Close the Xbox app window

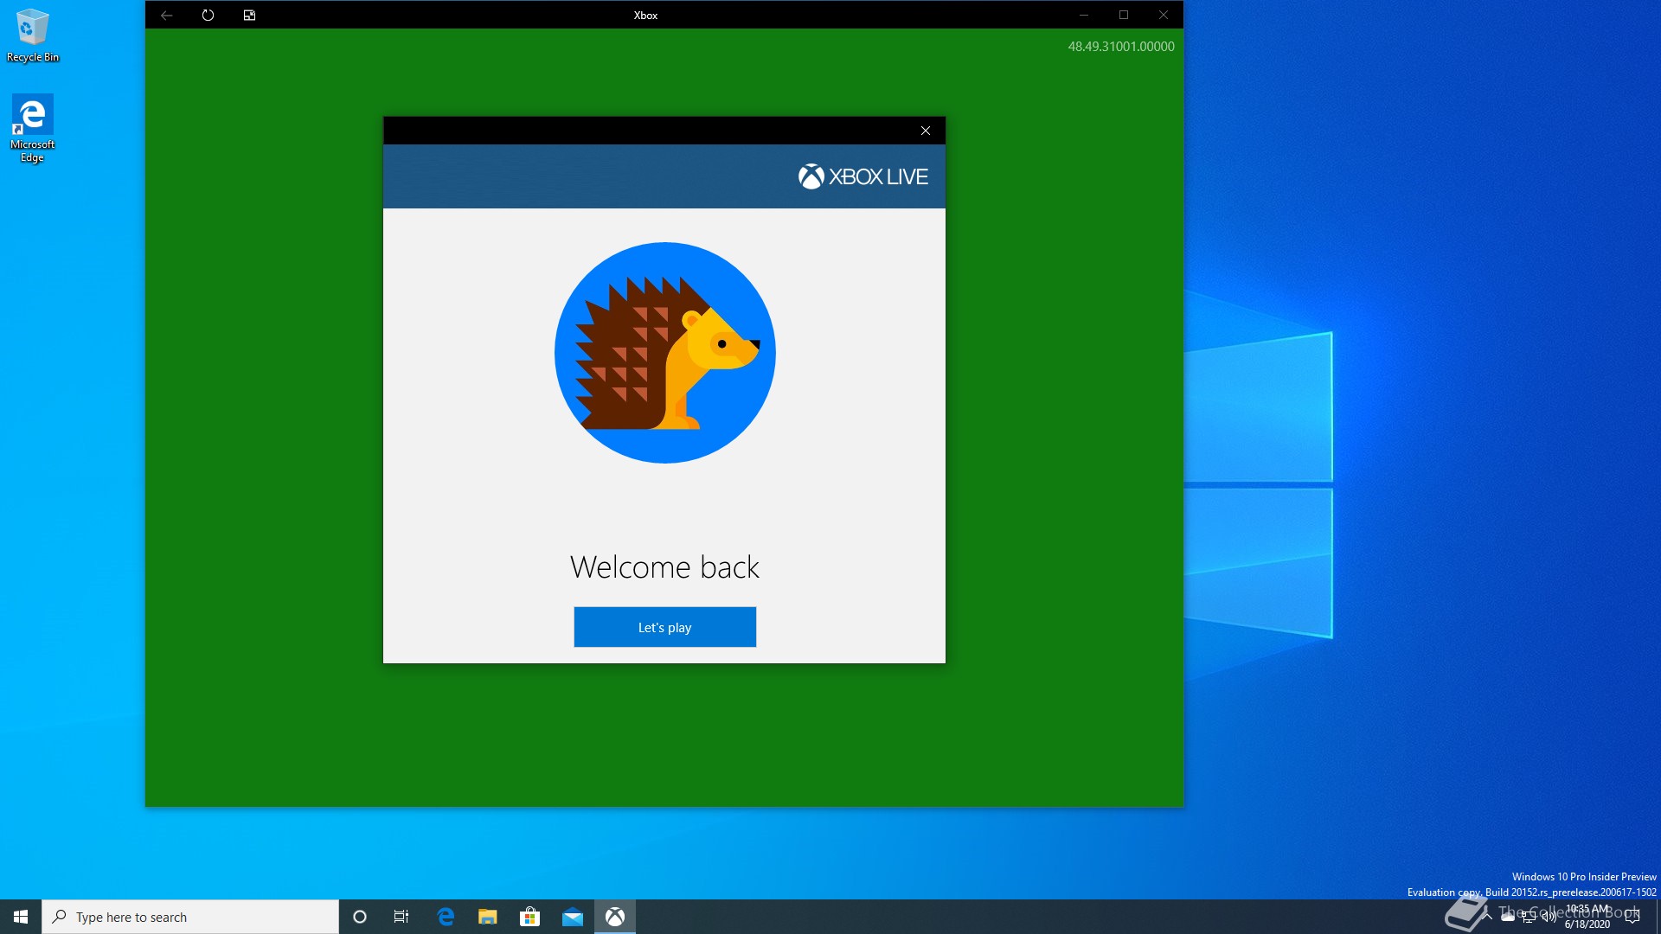tap(1164, 15)
